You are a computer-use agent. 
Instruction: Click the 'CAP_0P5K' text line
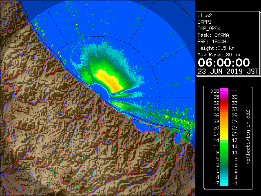(x=209, y=29)
